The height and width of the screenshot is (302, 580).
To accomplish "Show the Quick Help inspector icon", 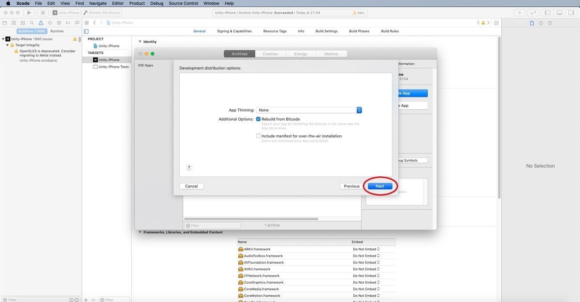I will coord(549,23).
